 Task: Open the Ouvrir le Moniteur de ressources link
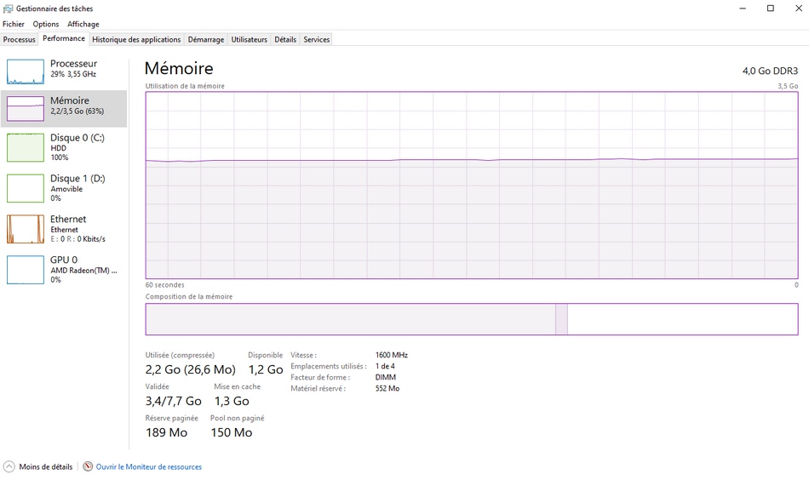(149, 466)
